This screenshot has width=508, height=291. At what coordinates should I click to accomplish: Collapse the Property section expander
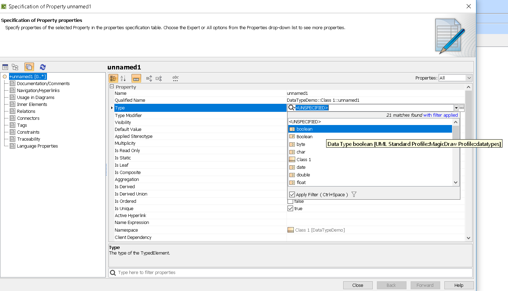tap(112, 86)
